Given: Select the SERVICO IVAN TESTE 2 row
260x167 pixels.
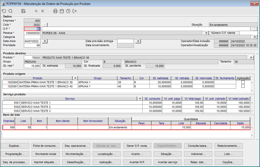Looking at the screenshot, I should coord(72,107).
